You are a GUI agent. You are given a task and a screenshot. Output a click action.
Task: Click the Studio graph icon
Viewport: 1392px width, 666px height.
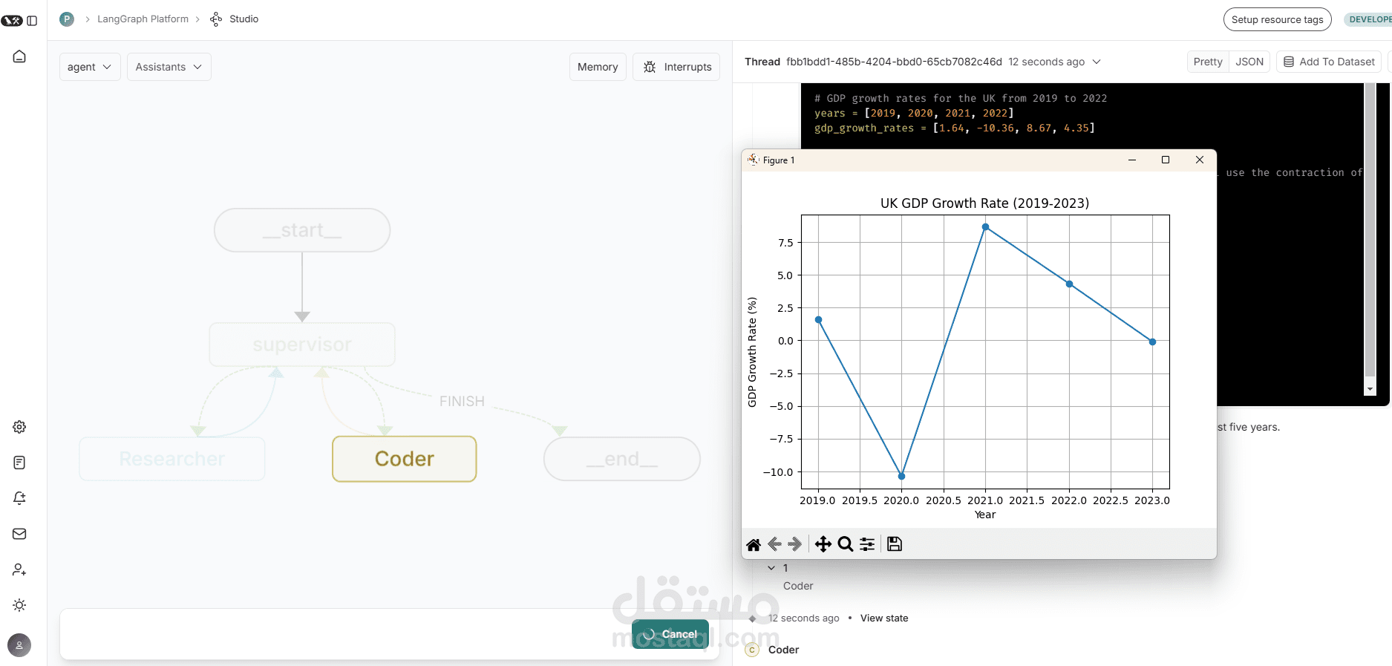tap(216, 19)
